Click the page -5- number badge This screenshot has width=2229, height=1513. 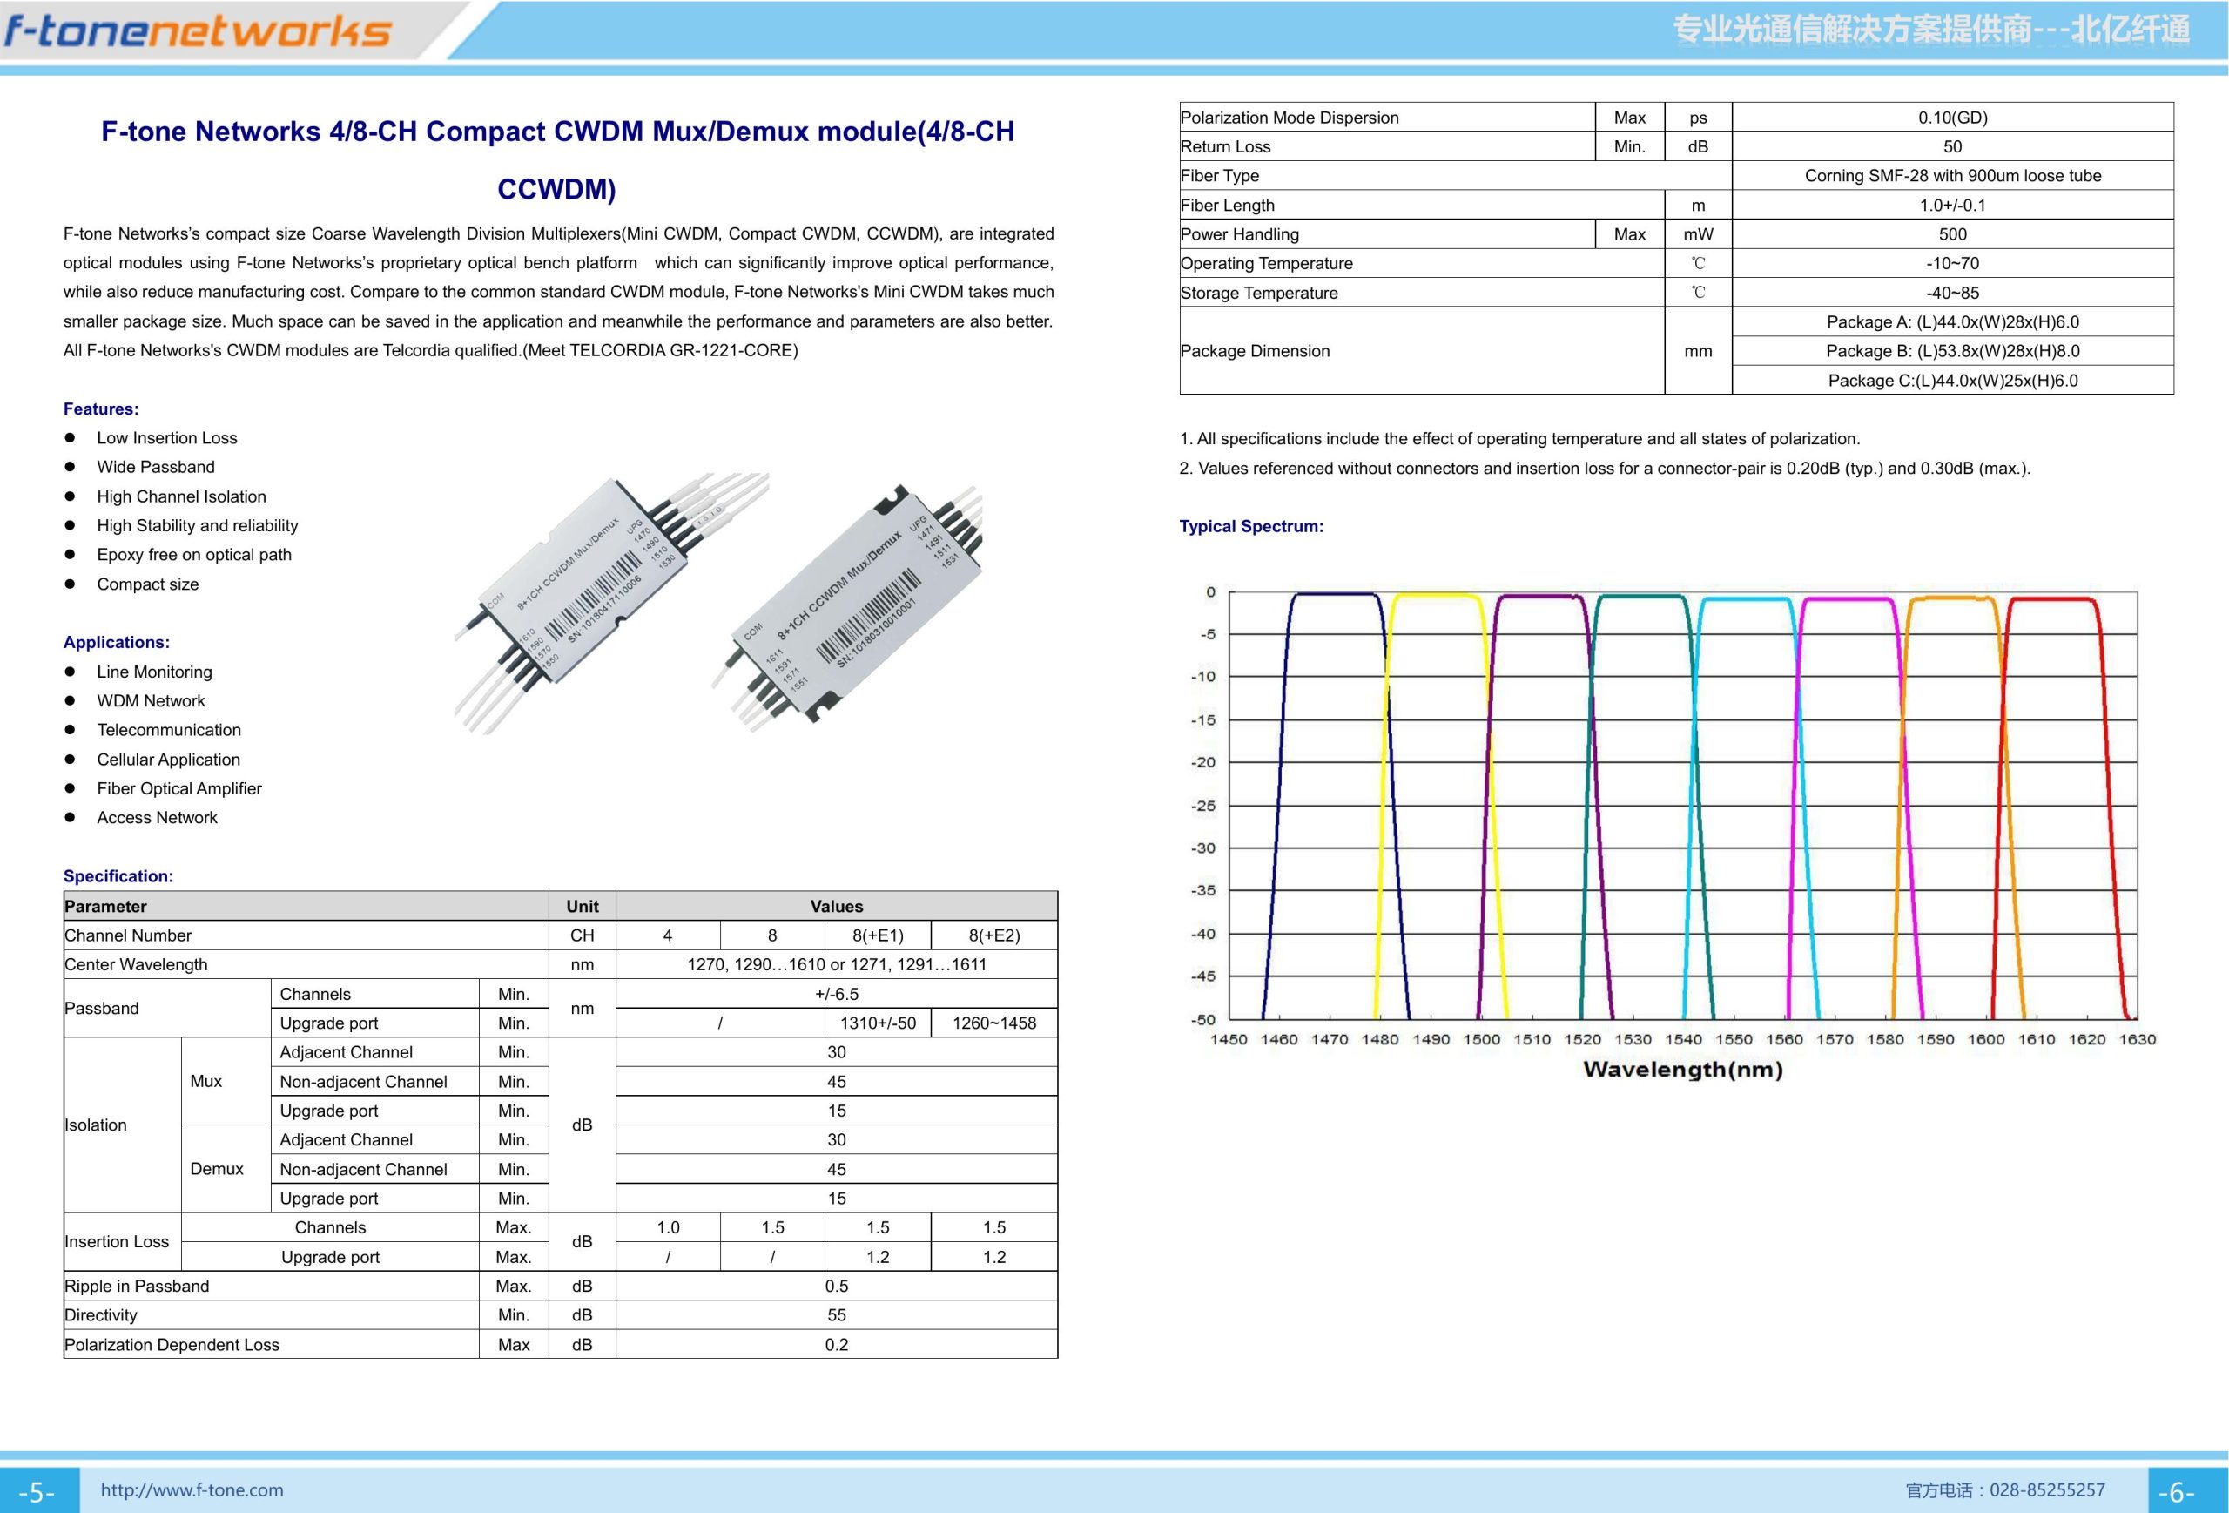click(38, 1492)
